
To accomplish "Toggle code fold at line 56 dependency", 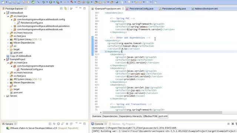I will tap(99, 68).
